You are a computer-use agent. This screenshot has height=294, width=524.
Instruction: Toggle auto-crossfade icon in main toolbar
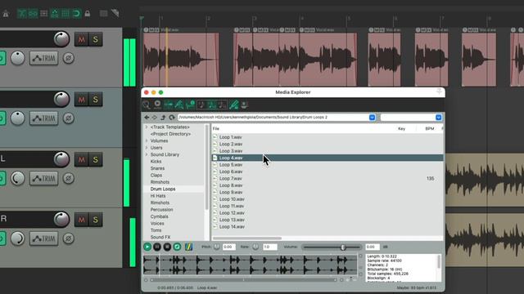[22, 14]
